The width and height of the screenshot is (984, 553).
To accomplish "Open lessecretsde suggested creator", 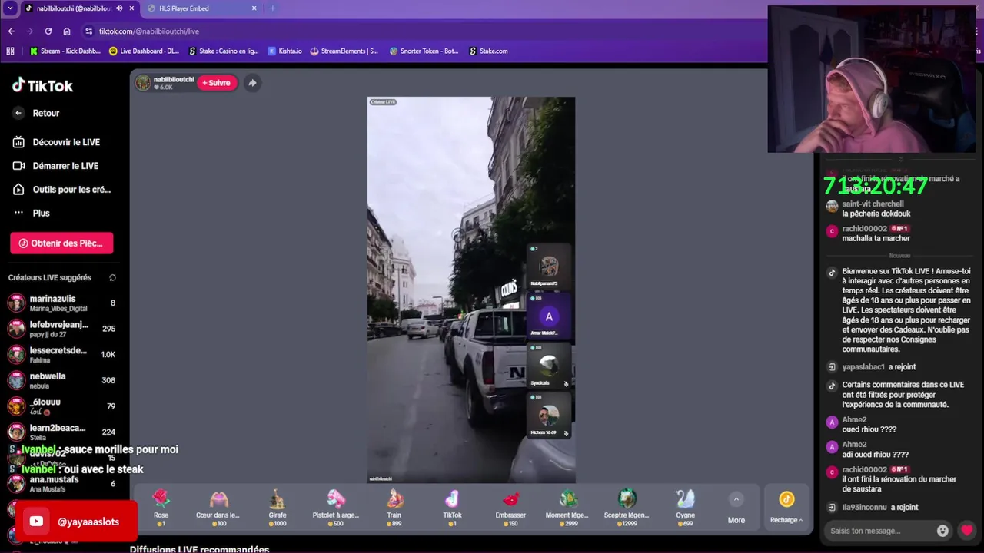I will 61,354.
